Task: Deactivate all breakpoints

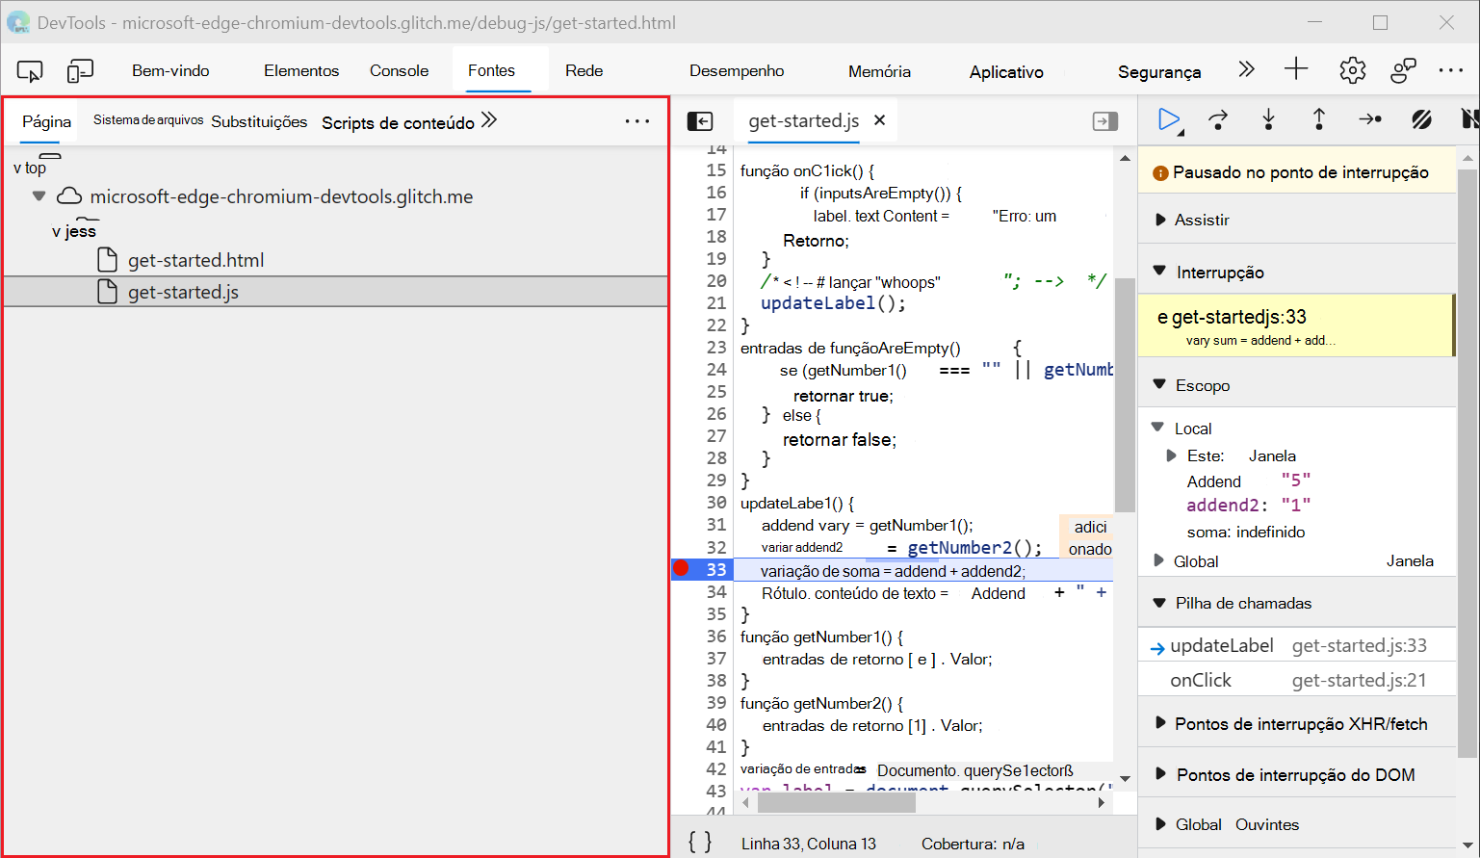Action: pos(1421,119)
